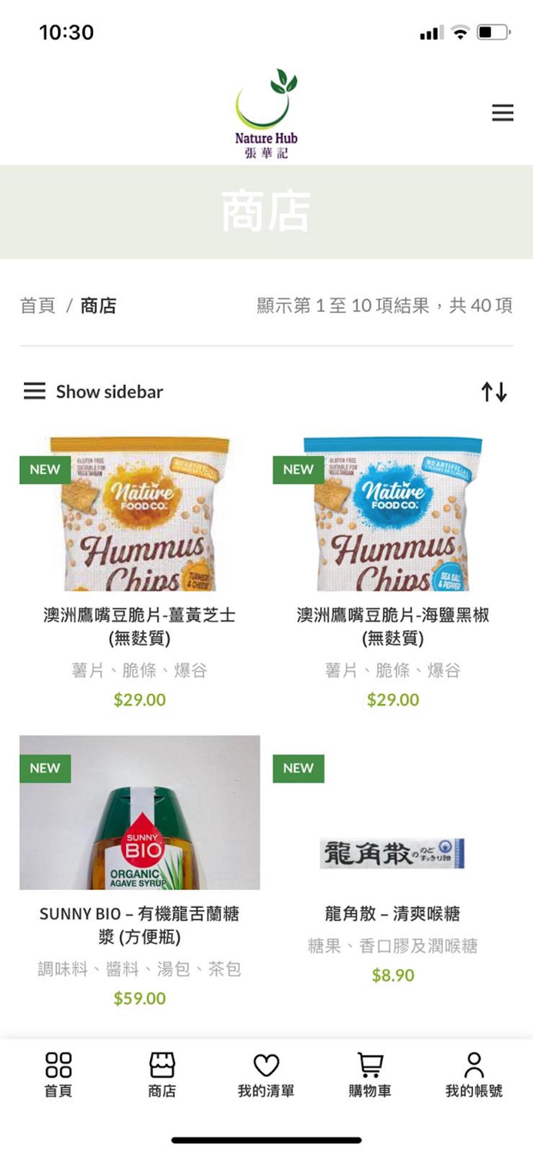
Task: Select SUNNY BIO agave syrup product image
Action: click(139, 812)
